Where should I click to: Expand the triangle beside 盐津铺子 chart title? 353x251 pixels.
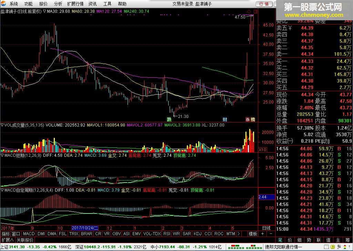pyautogui.click(x=44, y=11)
